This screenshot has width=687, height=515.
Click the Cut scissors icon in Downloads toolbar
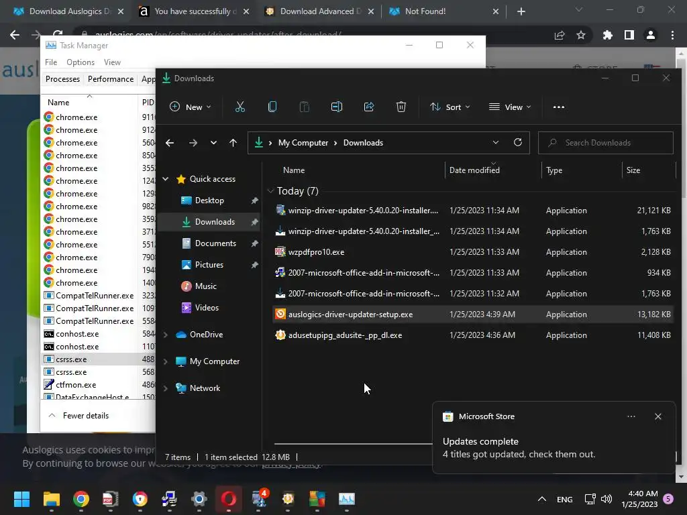point(240,107)
